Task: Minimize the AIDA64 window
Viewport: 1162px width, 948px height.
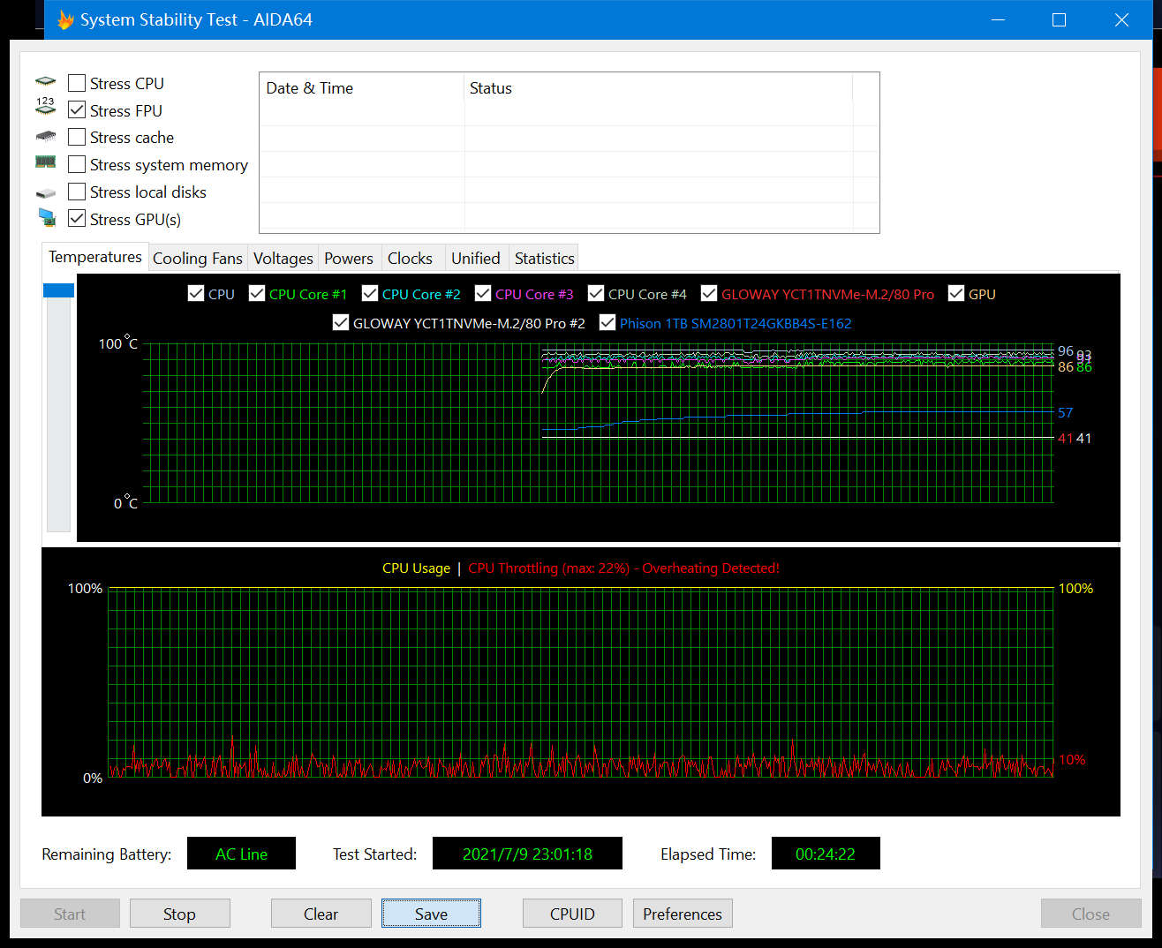Action: pyautogui.click(x=999, y=19)
